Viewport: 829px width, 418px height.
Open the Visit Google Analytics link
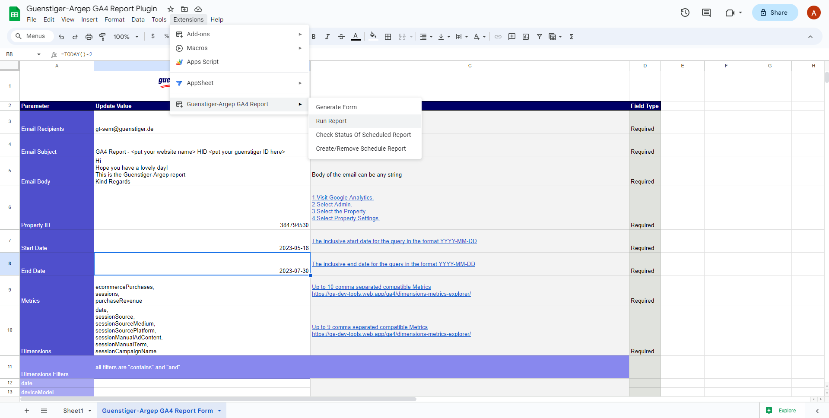(x=343, y=198)
